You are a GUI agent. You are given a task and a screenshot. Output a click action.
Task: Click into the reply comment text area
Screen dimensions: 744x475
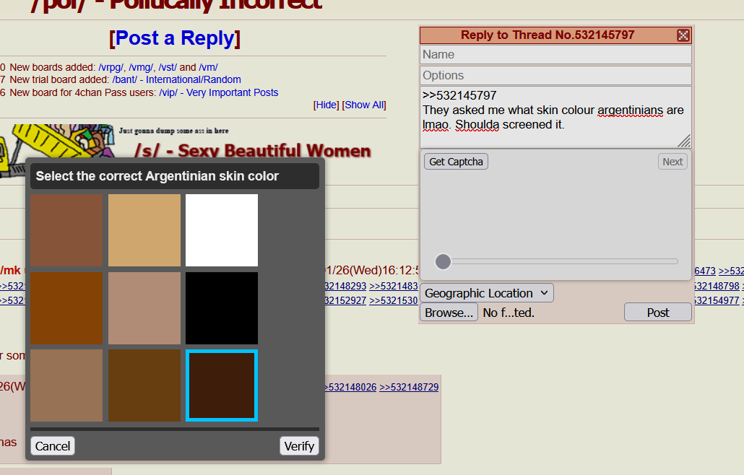pos(555,117)
